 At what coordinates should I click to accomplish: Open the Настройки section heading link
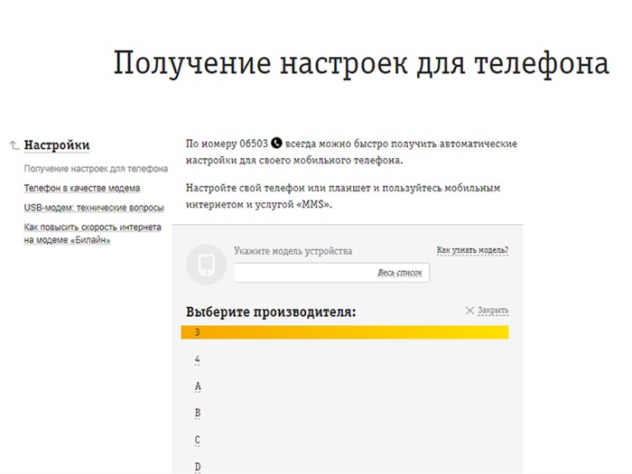click(x=57, y=145)
